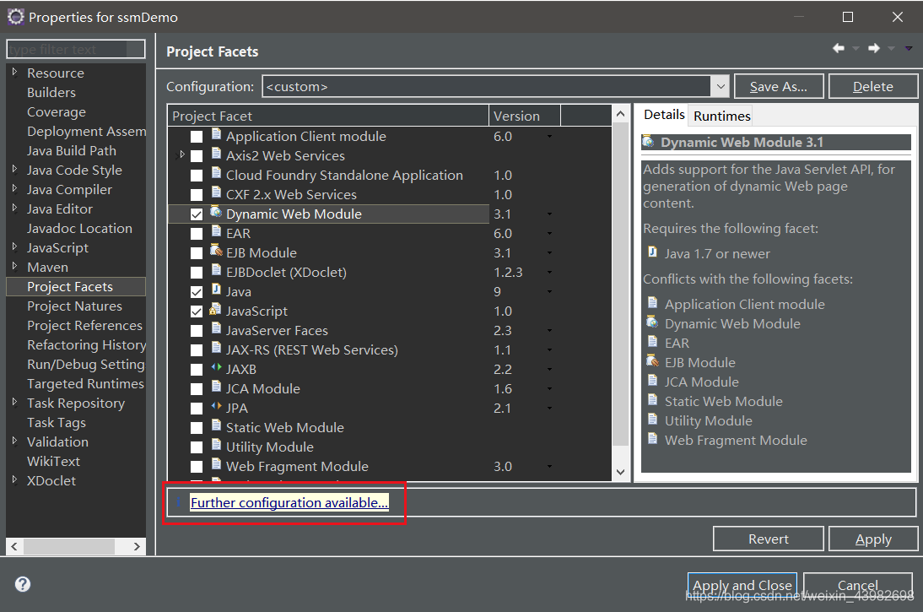Click the Apply and Close button
The image size is (923, 612).
(742, 585)
